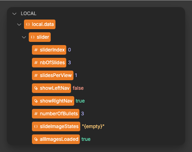The image size is (192, 152).
Task: Click the showLeftNav value false
Action: (x=78, y=88)
